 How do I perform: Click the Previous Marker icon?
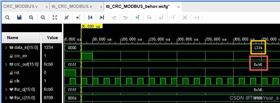[x=149, y=17]
